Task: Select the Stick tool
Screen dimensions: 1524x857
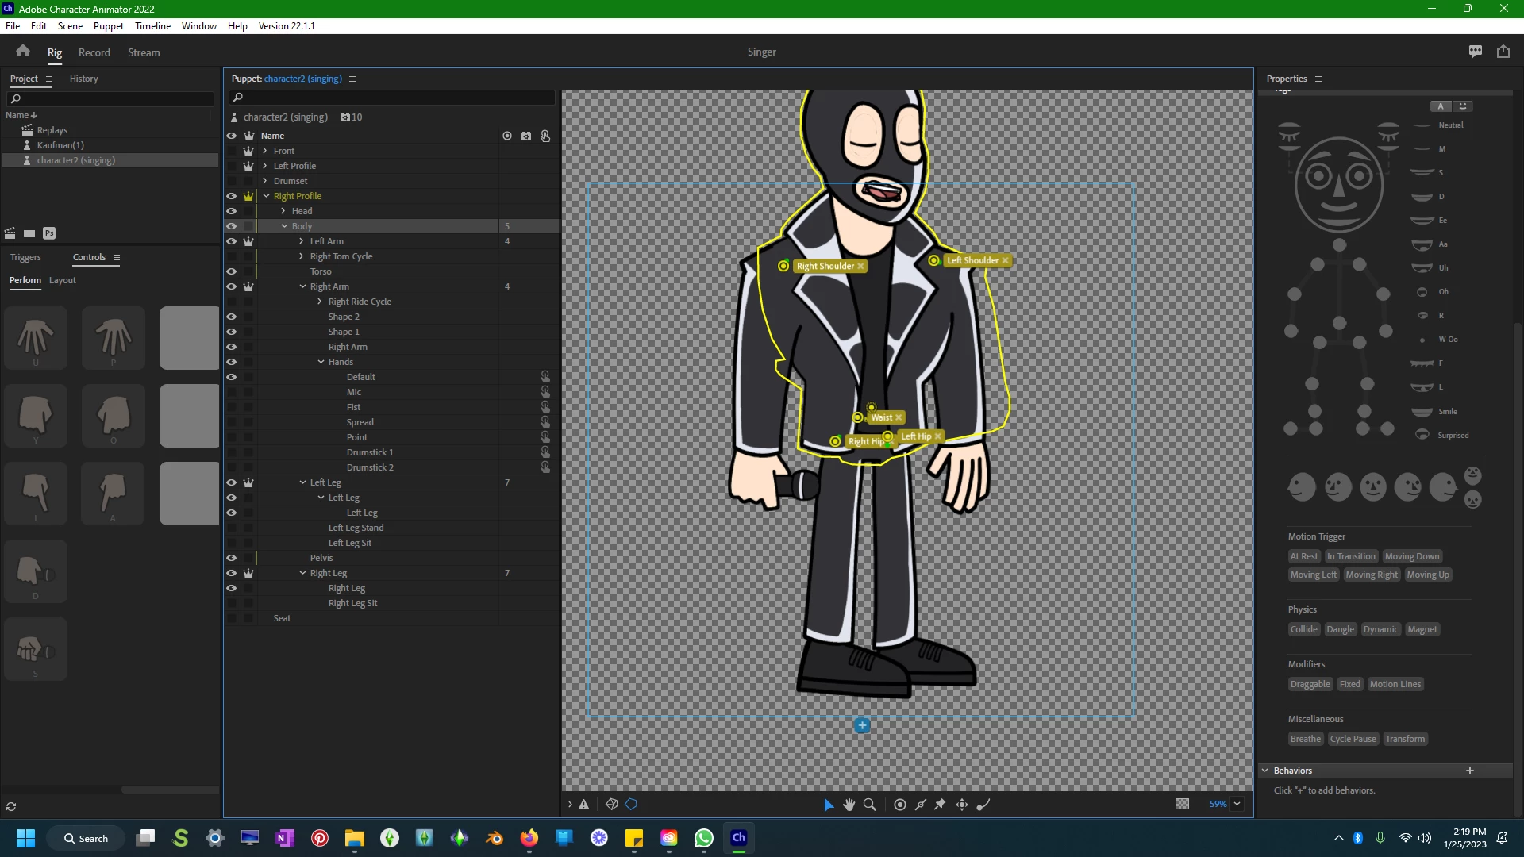Action: coord(920,805)
